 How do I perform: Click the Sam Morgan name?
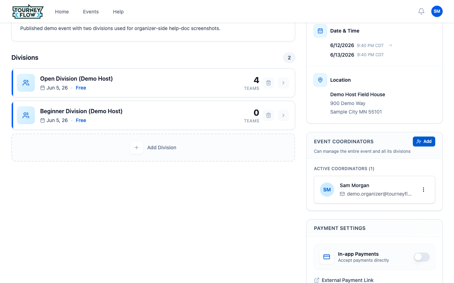click(354, 185)
